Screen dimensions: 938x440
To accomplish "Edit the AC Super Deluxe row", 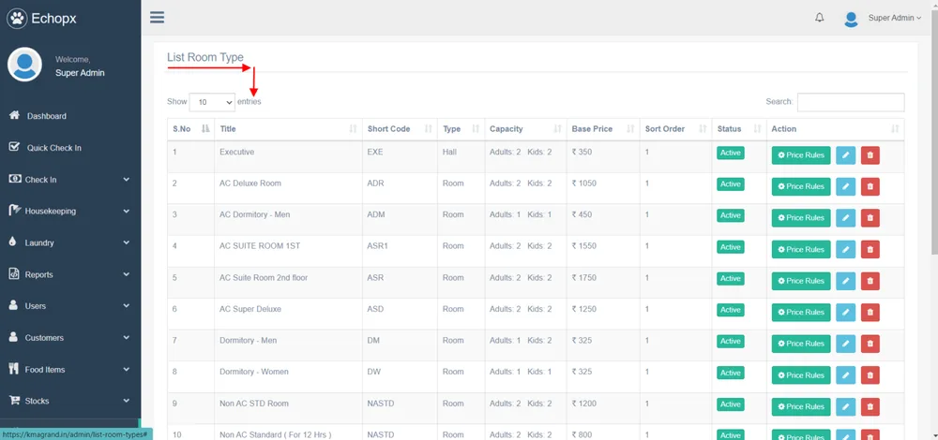I will [845, 313].
